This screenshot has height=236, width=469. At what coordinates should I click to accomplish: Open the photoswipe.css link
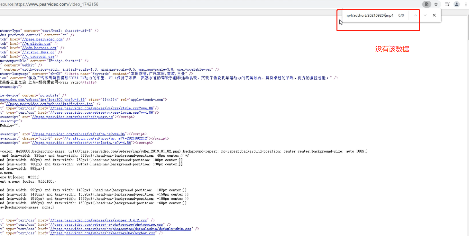[x=107, y=224]
